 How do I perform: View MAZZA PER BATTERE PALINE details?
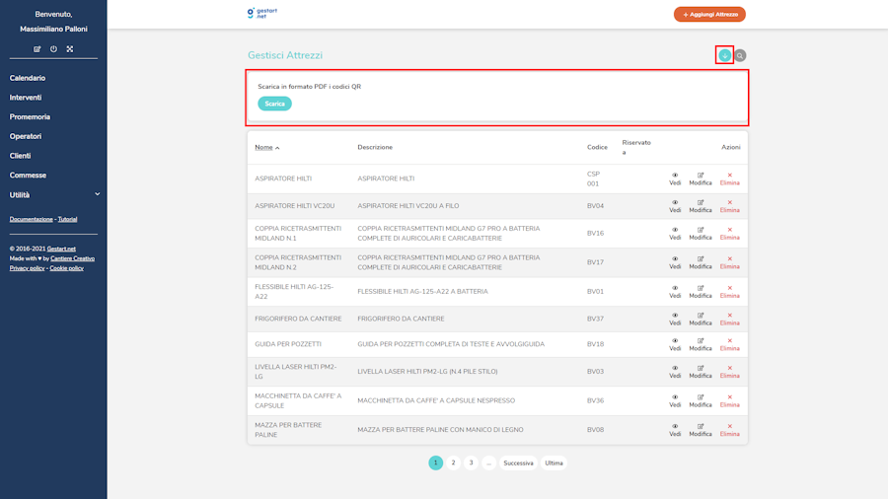point(675,430)
